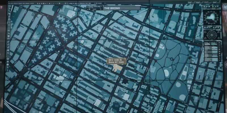Click the THE BRONX location title

tap(112, 8)
